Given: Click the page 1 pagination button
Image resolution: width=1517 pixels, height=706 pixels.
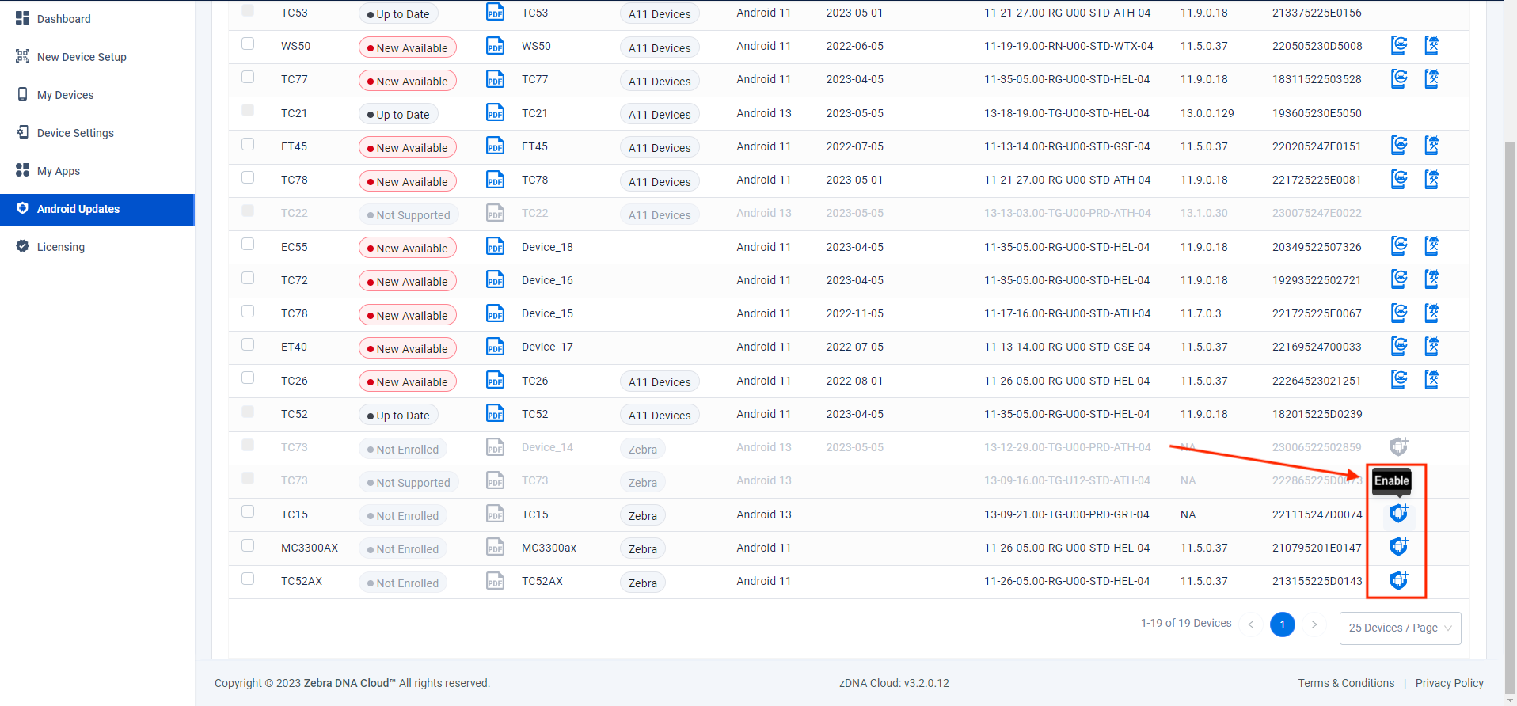Looking at the screenshot, I should point(1282,624).
